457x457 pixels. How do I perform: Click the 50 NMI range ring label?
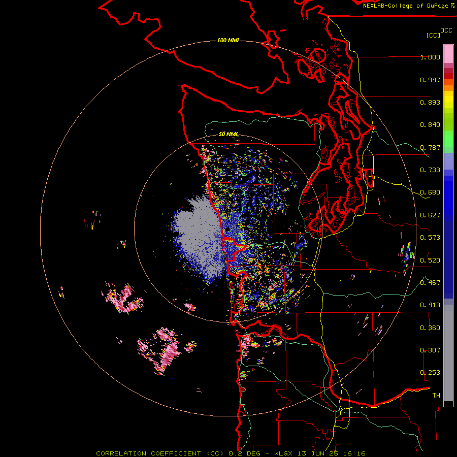click(228, 134)
